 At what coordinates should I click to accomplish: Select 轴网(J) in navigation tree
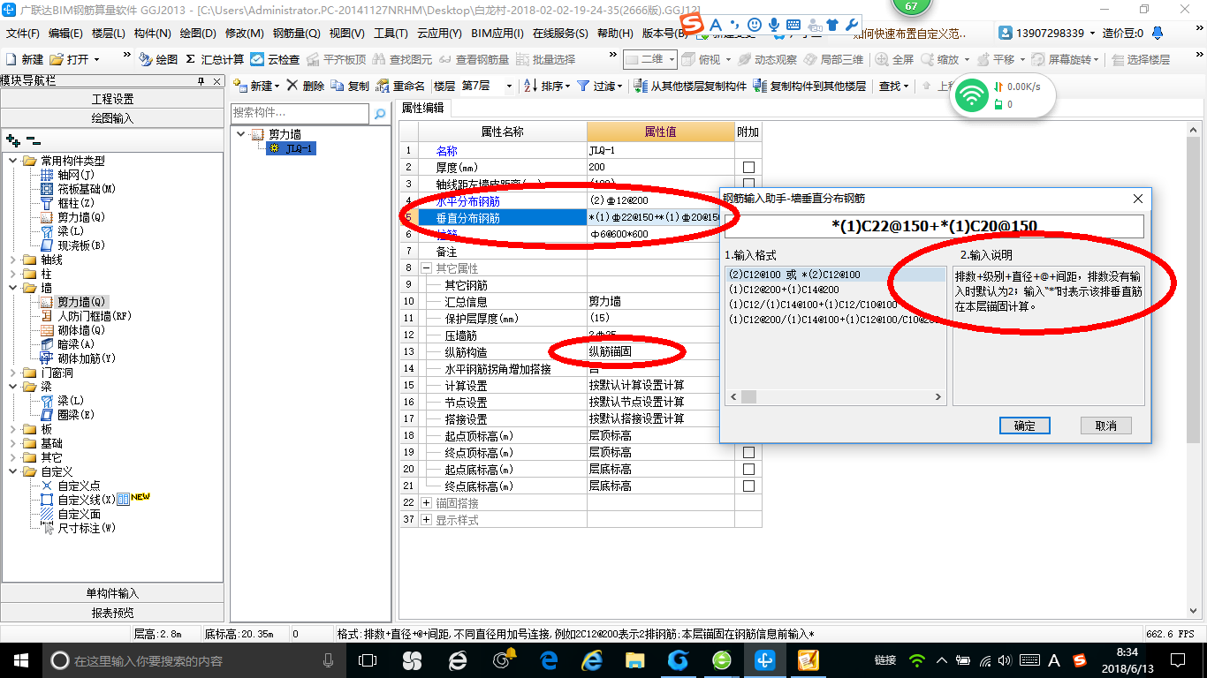pos(75,175)
